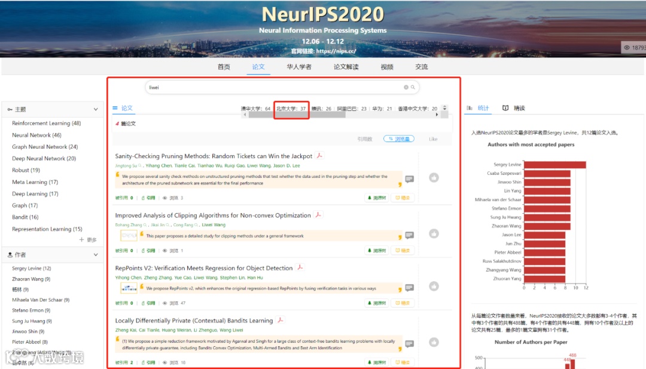Go to 首页 home tab
This screenshot has height=369, width=646.
tap(224, 67)
